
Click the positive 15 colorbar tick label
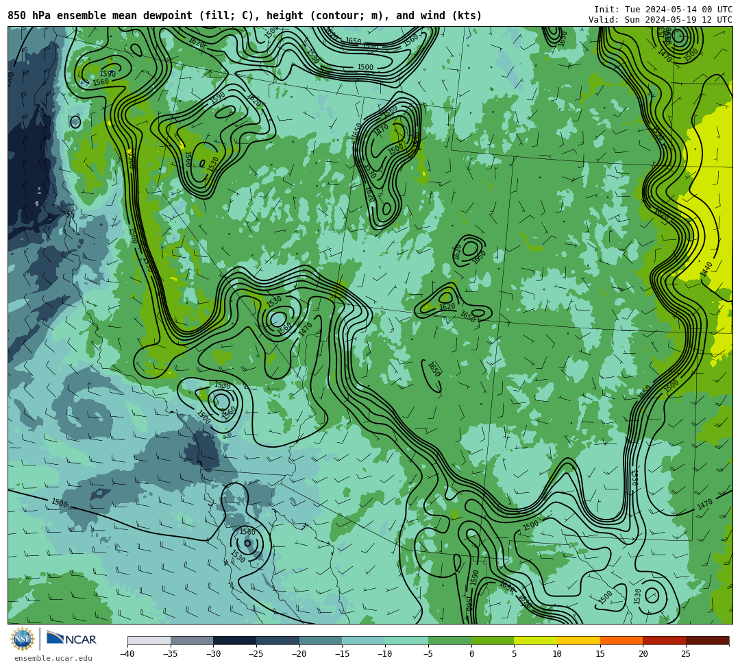pos(600,654)
